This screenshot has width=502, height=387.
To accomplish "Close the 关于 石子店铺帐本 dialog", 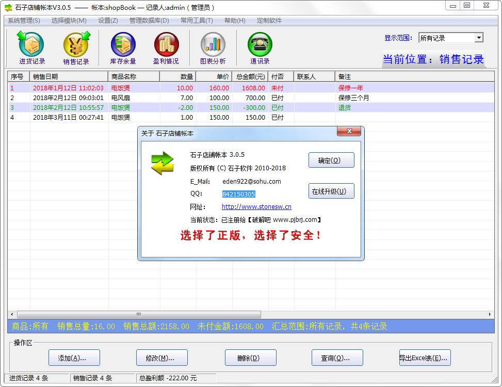I will click(349, 131).
